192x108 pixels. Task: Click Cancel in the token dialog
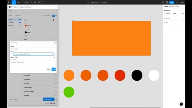tap(49, 69)
